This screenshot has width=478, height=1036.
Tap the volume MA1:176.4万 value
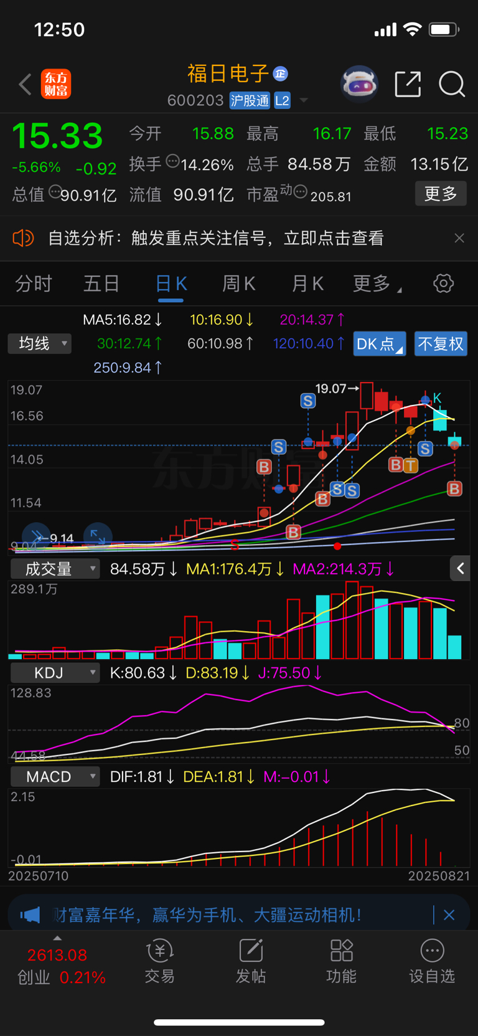click(235, 569)
